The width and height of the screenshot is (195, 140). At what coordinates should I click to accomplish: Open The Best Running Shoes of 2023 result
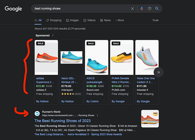(x=63, y=121)
